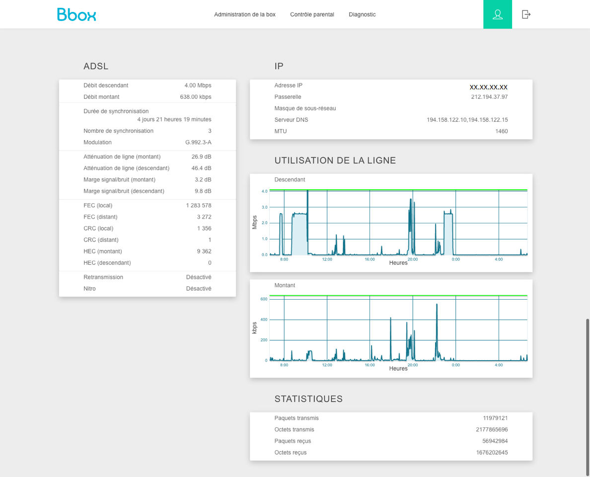
Task: Click the MTU value 1460
Action: pyautogui.click(x=501, y=131)
